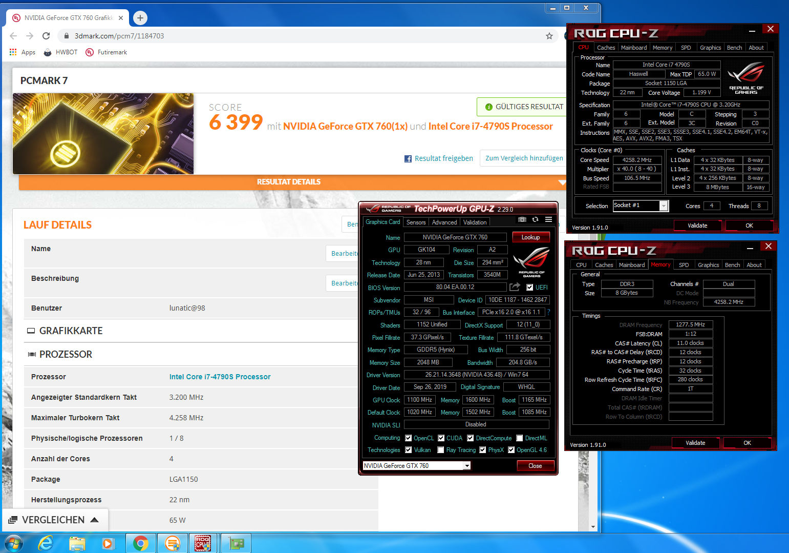This screenshot has width=789, height=553.
Task: Expand the VERGLEICHEN panel
Action: pos(55,520)
